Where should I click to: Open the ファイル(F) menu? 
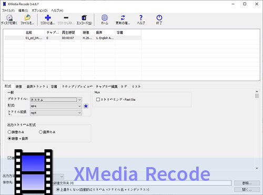8,11
